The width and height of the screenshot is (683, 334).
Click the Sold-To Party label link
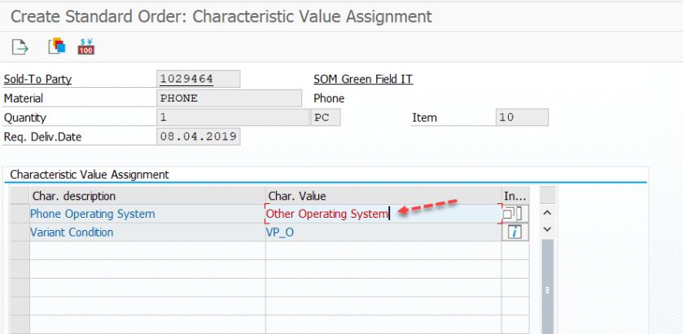tap(37, 79)
